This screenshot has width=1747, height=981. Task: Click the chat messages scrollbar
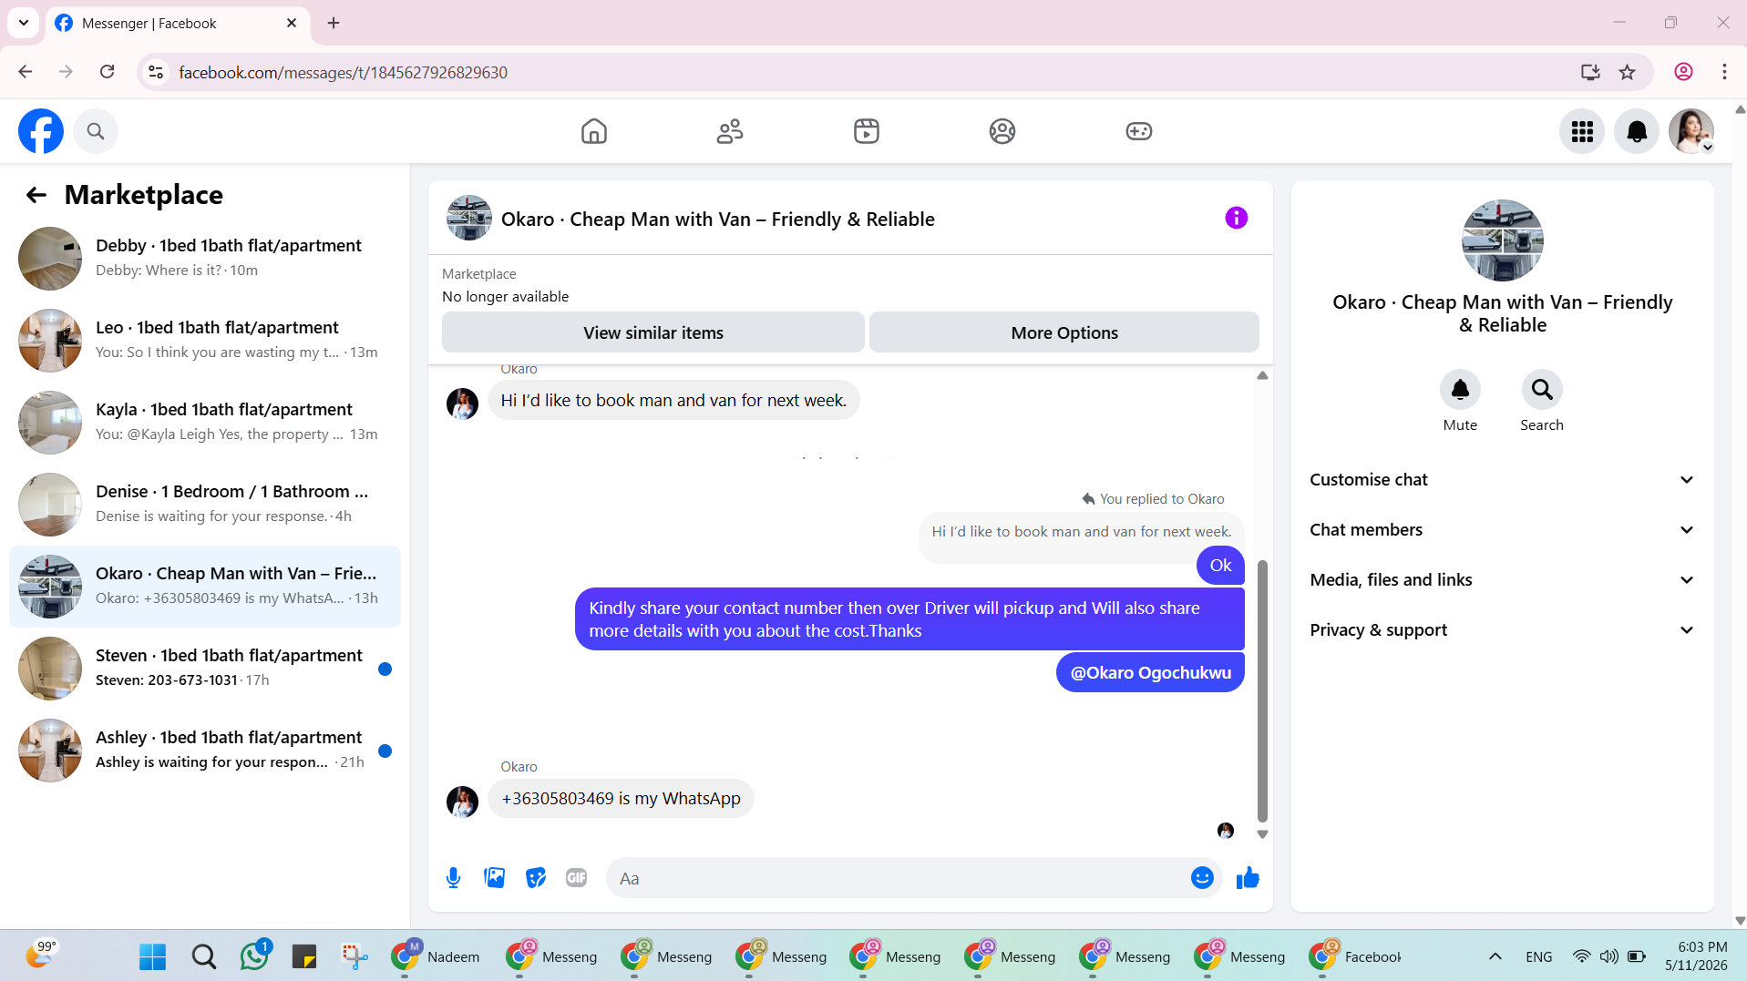click(1262, 690)
